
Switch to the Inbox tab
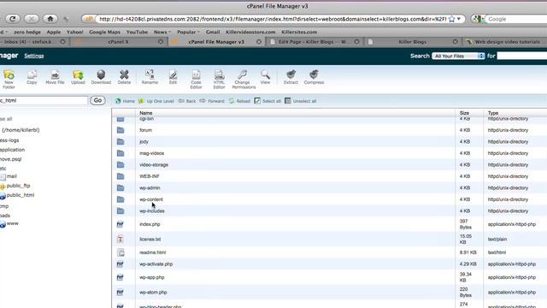pos(33,42)
